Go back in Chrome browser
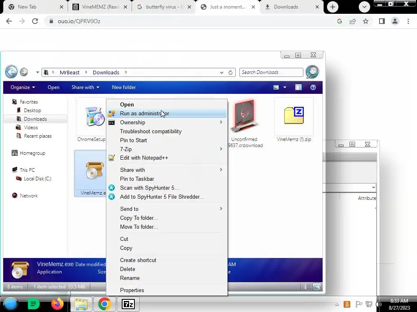This screenshot has width=417, height=312. [x=9, y=21]
